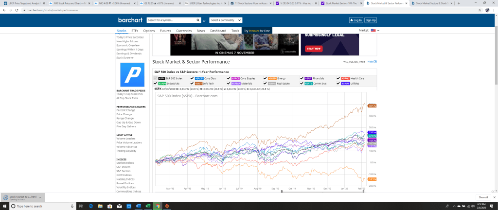Click the Log In button
The width and height of the screenshot is (498, 210).
click(x=356, y=20)
